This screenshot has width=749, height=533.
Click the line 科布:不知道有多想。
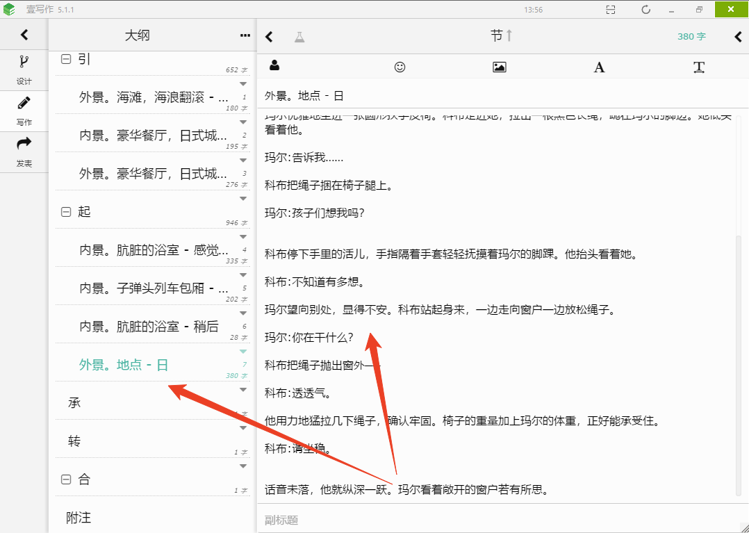[x=315, y=281]
